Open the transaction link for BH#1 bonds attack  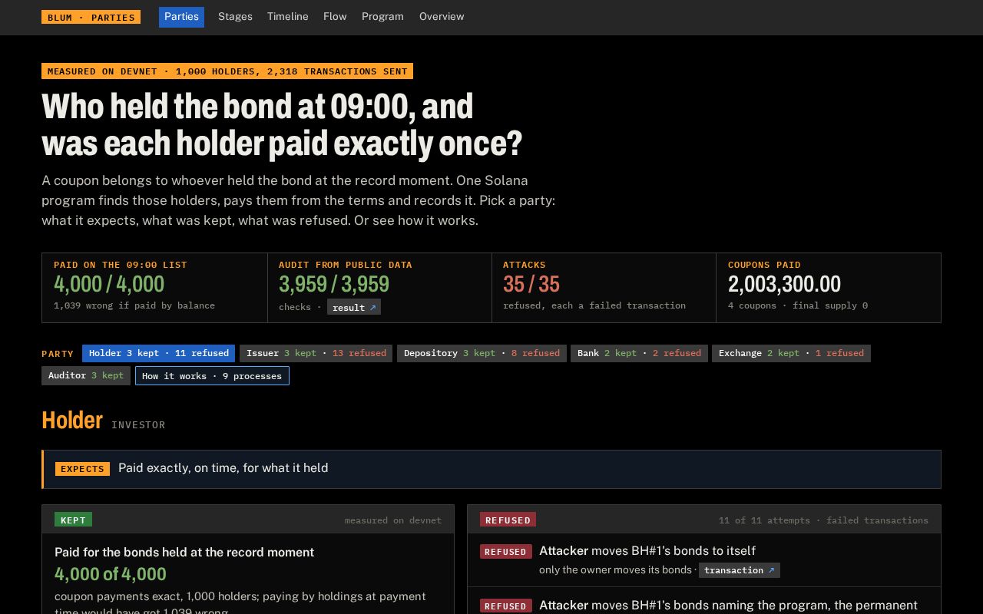coord(739,570)
